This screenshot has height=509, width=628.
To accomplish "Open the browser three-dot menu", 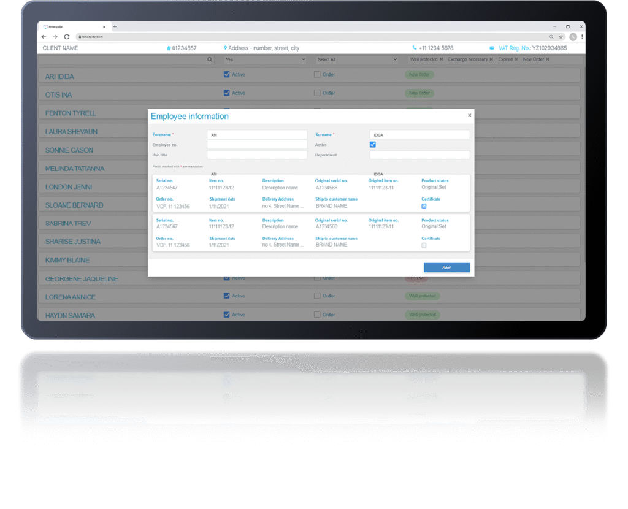I will point(581,37).
